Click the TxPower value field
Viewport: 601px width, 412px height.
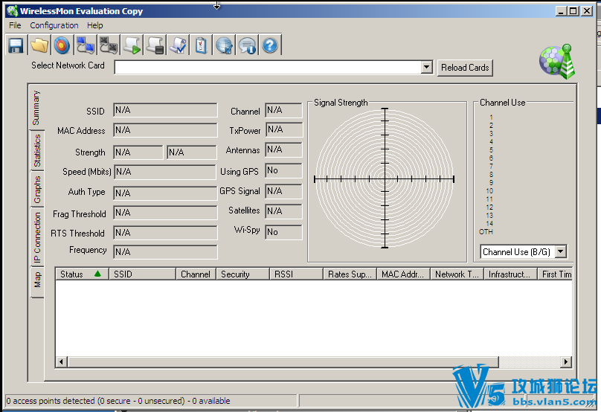coord(283,129)
